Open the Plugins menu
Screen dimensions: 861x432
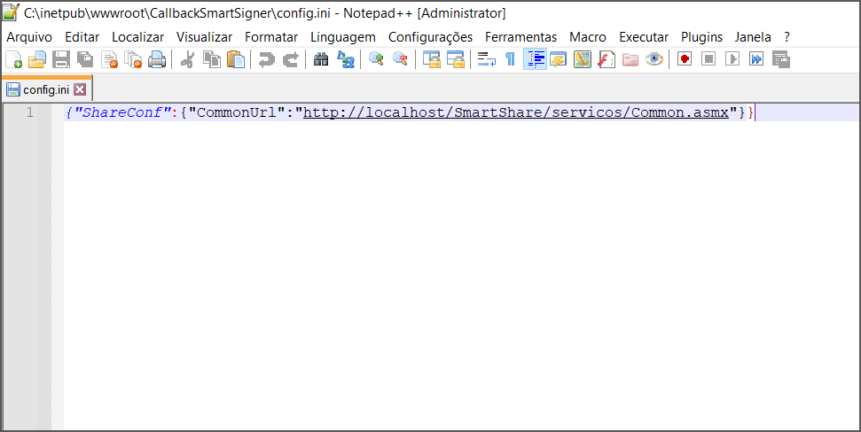(x=701, y=37)
